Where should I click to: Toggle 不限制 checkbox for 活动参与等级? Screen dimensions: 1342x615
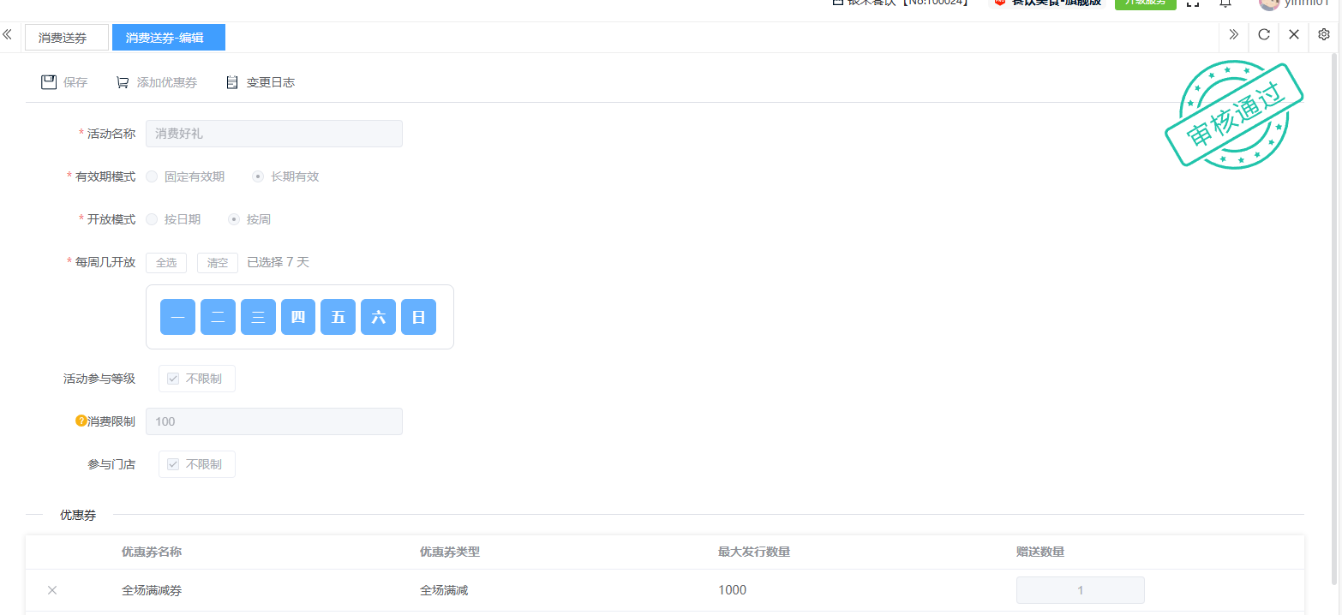(173, 379)
